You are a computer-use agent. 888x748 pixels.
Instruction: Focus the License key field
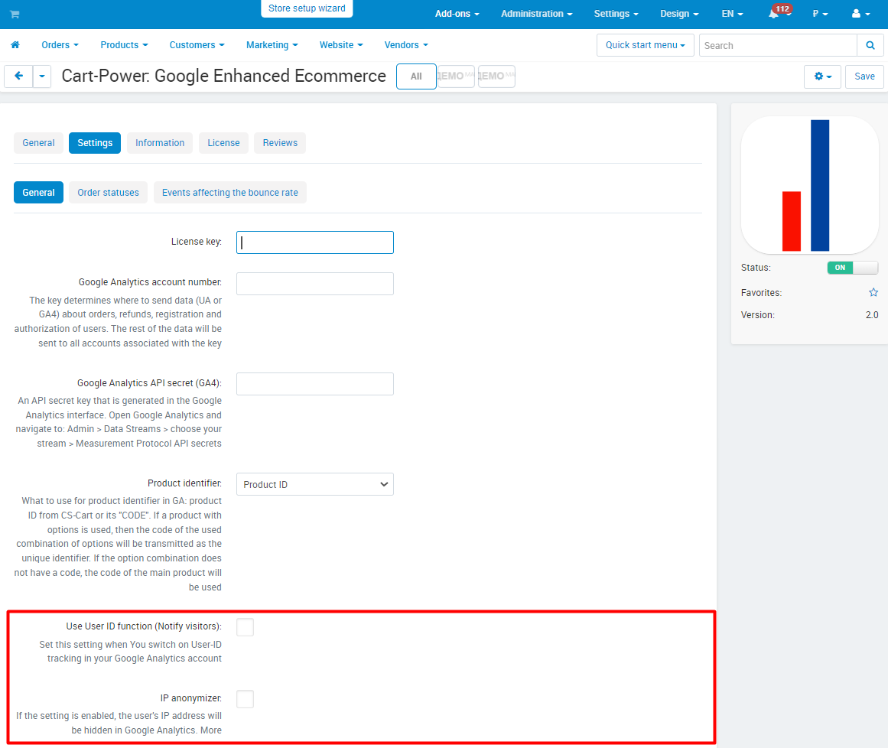click(315, 242)
